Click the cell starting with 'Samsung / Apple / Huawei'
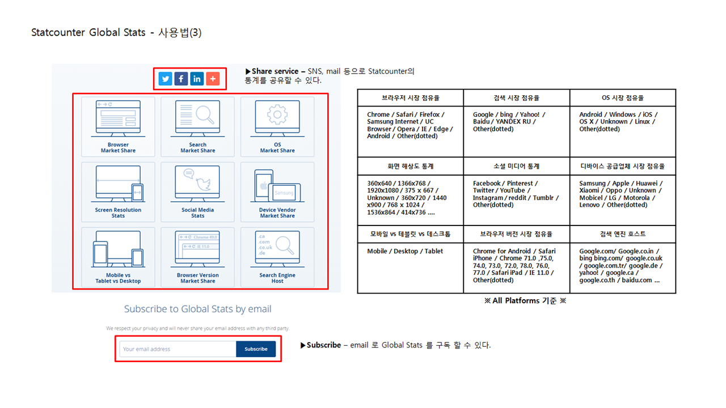The image size is (726, 408). point(623,200)
